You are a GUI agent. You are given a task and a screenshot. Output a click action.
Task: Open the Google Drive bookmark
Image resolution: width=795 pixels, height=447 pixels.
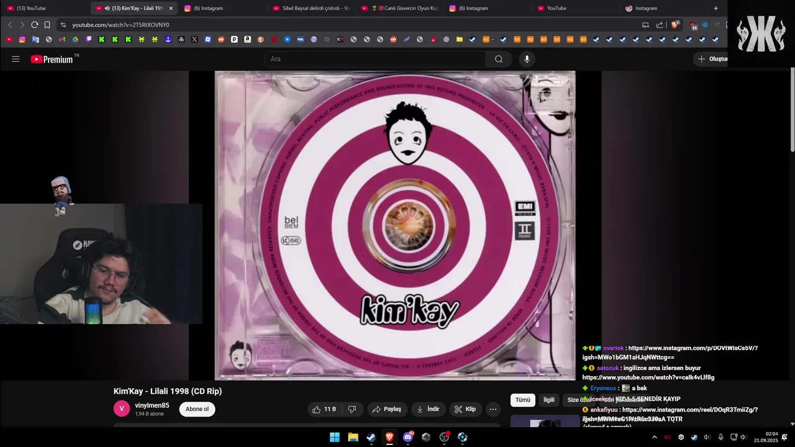pos(75,39)
